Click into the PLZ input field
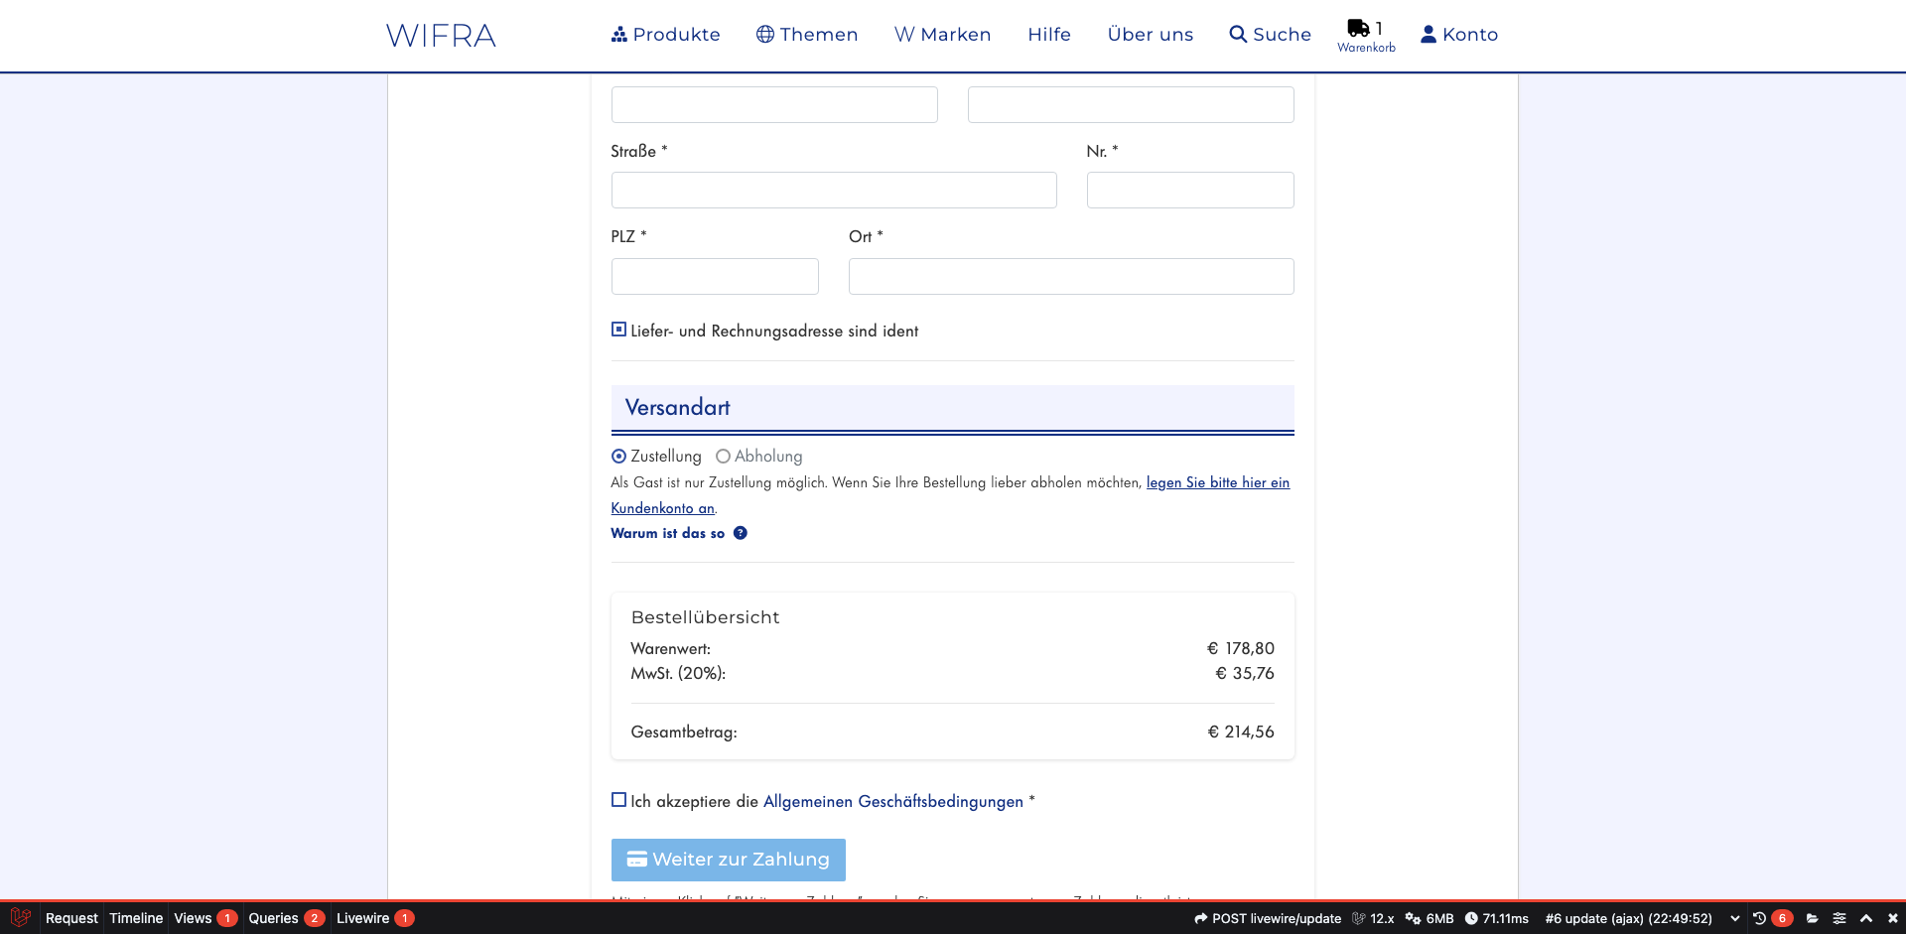1906x934 pixels. coord(715,276)
